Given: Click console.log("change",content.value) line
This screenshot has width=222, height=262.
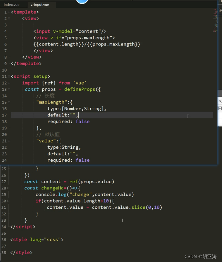Looking at the screenshot, I should (x=85, y=195).
